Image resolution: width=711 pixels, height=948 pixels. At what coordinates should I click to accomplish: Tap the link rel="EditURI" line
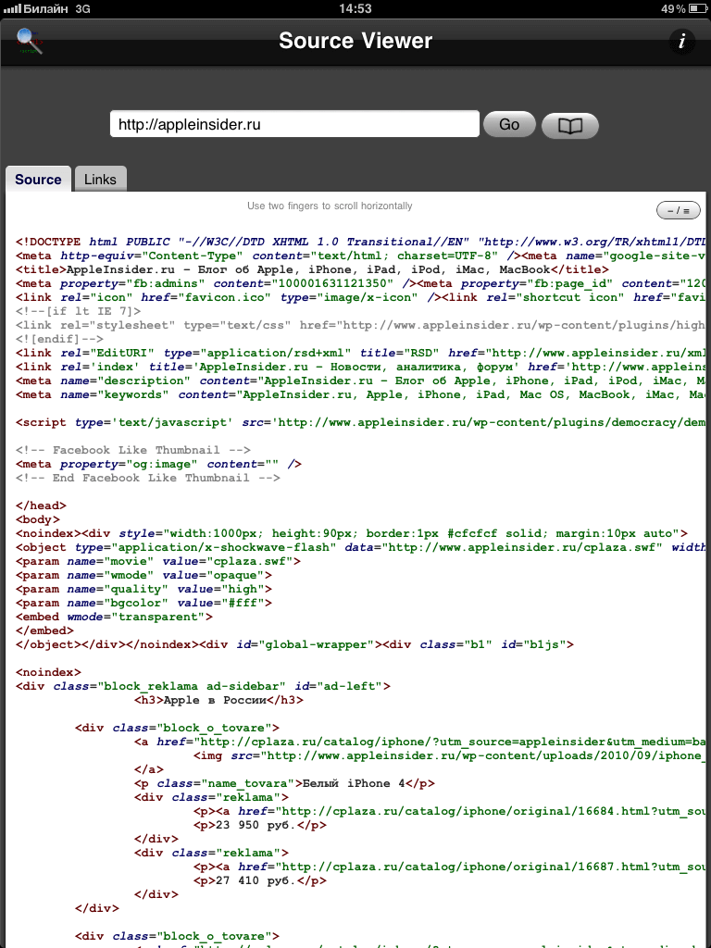pos(360,353)
